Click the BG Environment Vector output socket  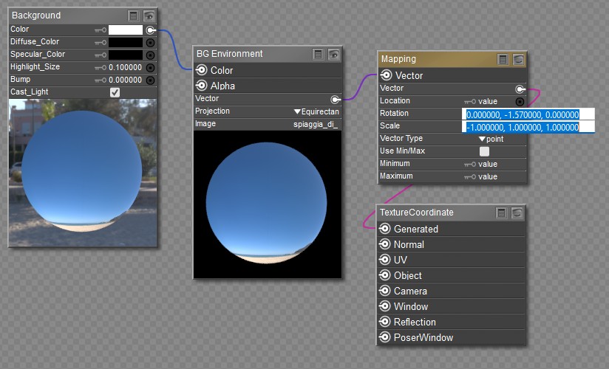tap(336, 99)
